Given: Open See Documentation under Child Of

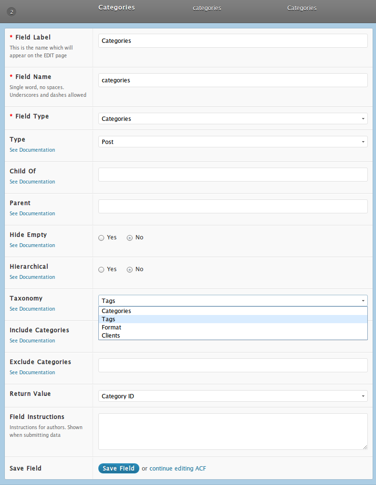Looking at the screenshot, I should pos(32,182).
